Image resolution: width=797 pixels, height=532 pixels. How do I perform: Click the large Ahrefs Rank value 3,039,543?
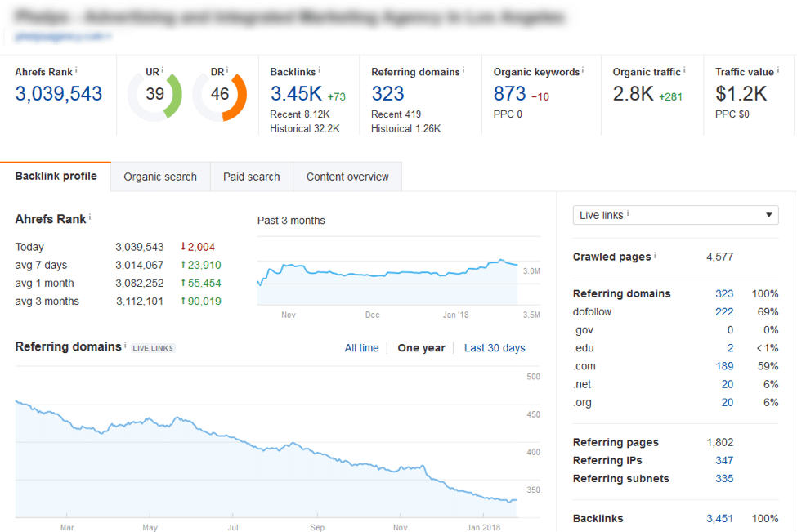(59, 93)
